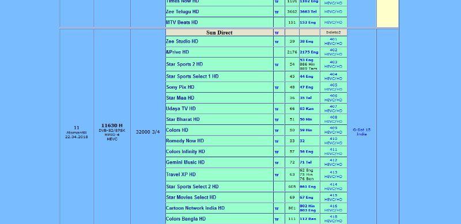Screen dimensions: 461x224
Task: Click the W icon beside Gemini Music HD
Action: coord(277,162)
